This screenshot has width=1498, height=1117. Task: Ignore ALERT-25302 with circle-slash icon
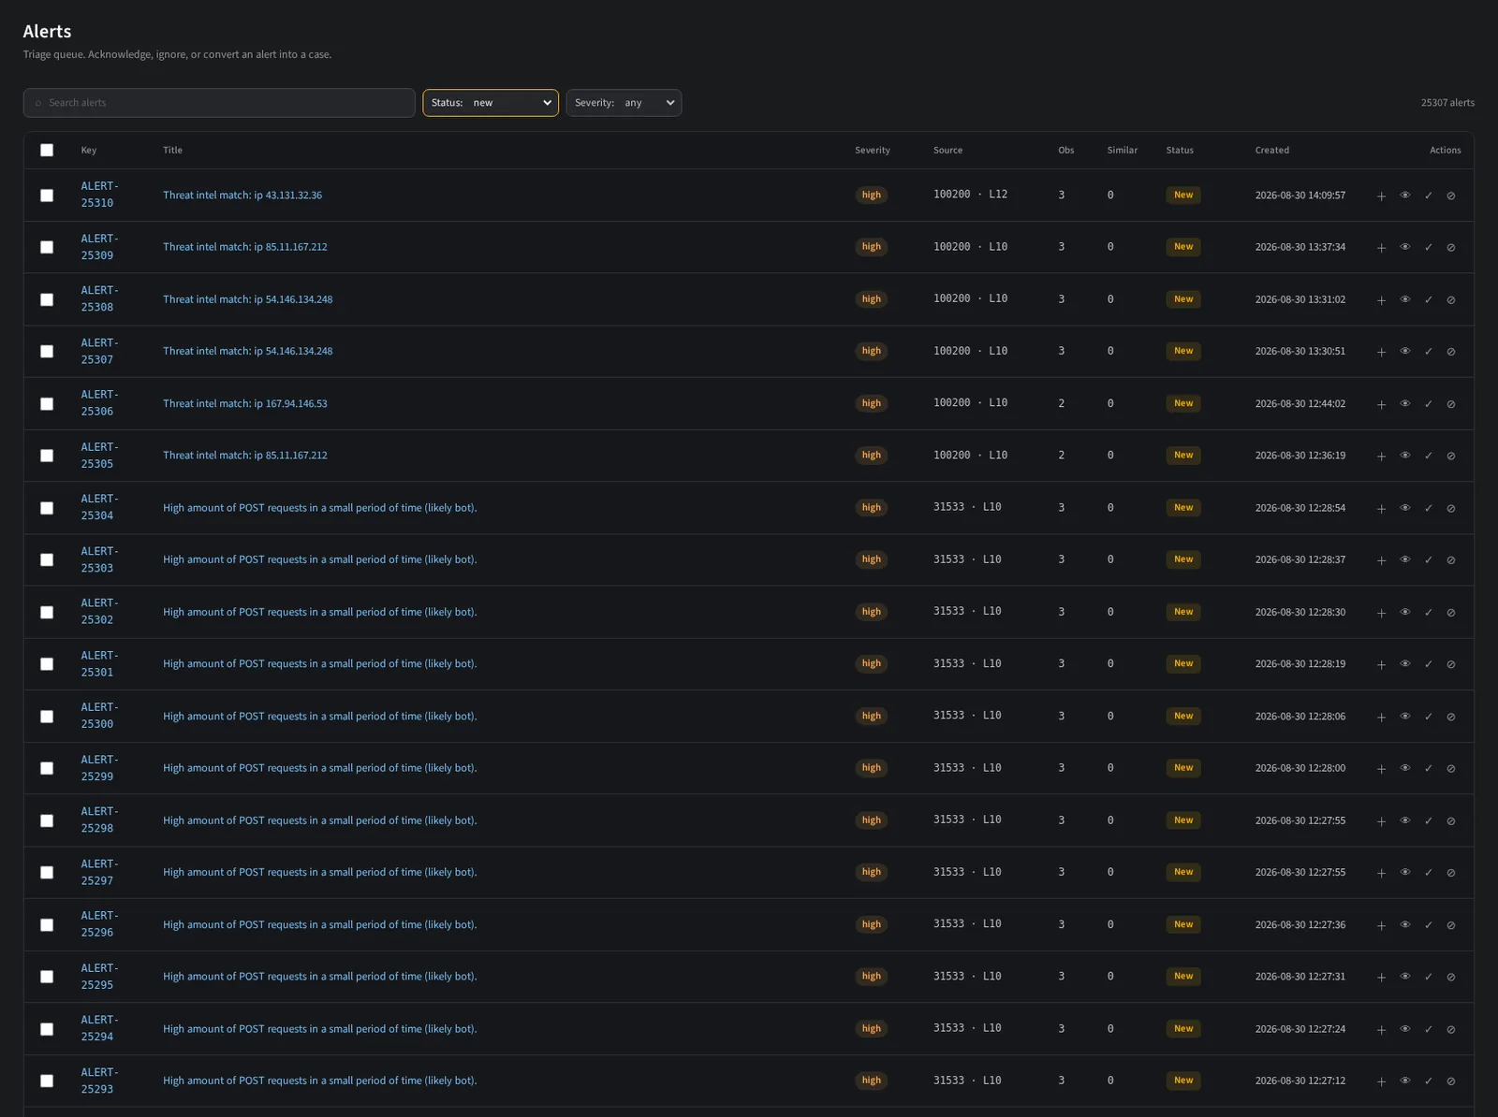[x=1451, y=613]
